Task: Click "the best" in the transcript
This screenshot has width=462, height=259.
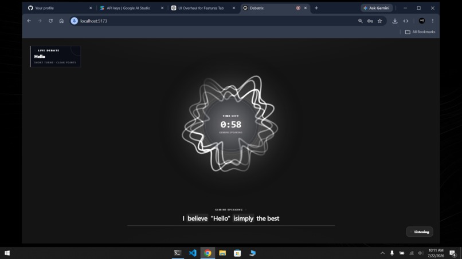Action: pos(268,218)
